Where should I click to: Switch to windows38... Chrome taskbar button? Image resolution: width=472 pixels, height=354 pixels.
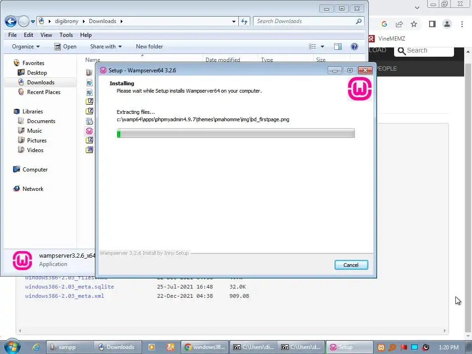point(205,347)
